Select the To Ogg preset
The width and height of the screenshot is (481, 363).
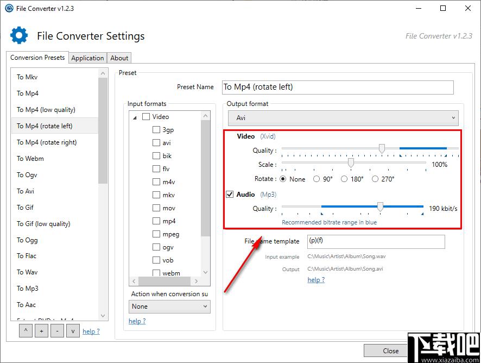55,240
